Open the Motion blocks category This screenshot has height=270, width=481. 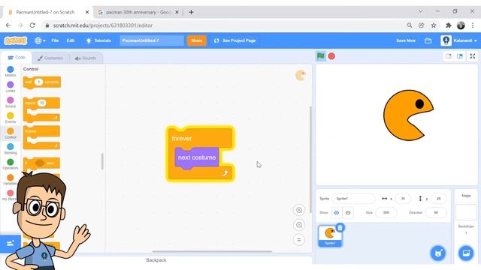pyautogui.click(x=10, y=72)
